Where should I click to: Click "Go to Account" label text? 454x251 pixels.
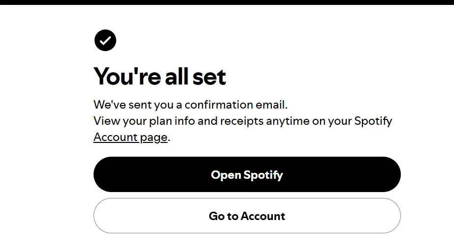[x=247, y=216]
